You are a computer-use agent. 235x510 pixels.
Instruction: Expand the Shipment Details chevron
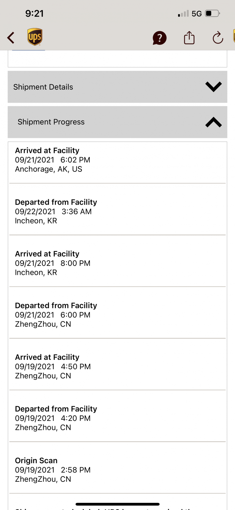point(213,87)
